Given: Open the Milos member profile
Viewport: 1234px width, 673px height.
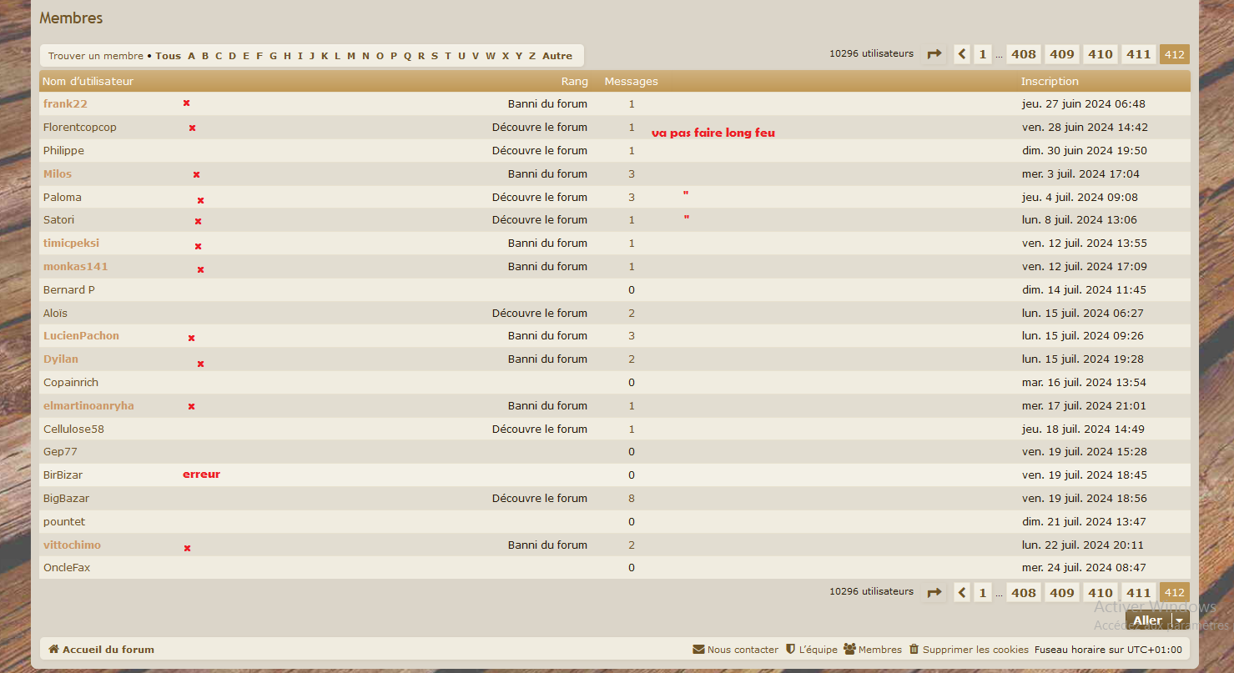Looking at the screenshot, I should coord(58,174).
